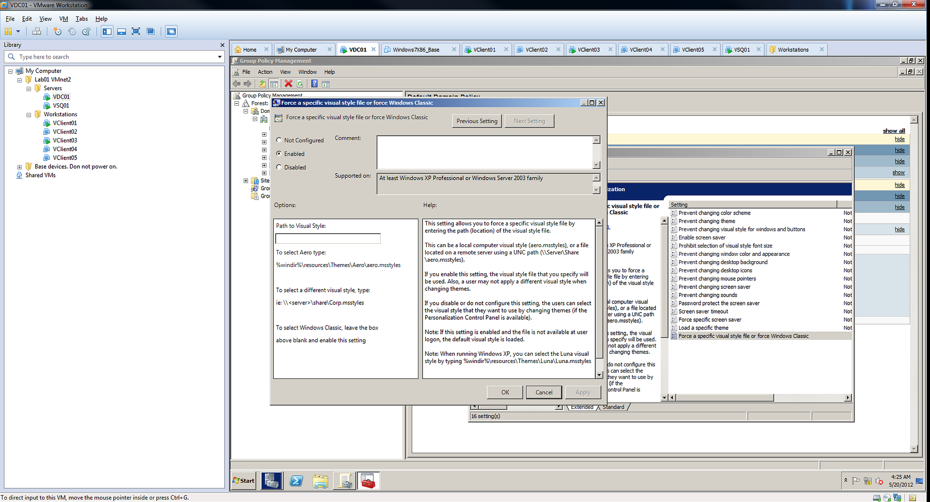Viewport: 930px width, 502px height.
Task: Click the show/hide action pane icon in GPMC toolbar
Action: [326, 84]
